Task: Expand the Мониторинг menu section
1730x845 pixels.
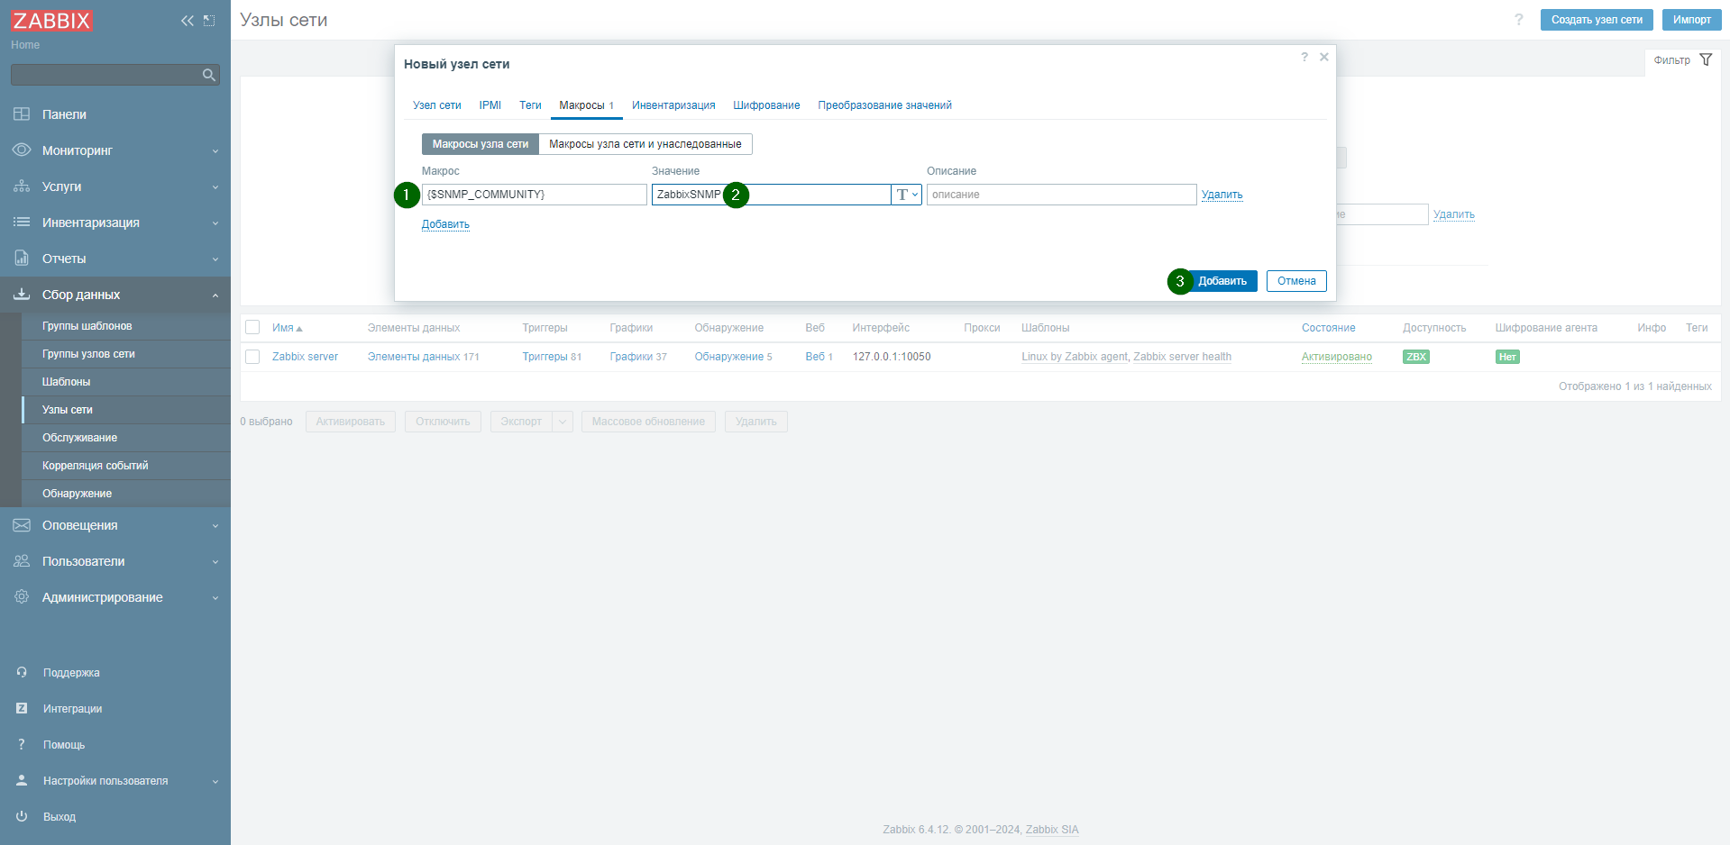Action: click(x=215, y=150)
